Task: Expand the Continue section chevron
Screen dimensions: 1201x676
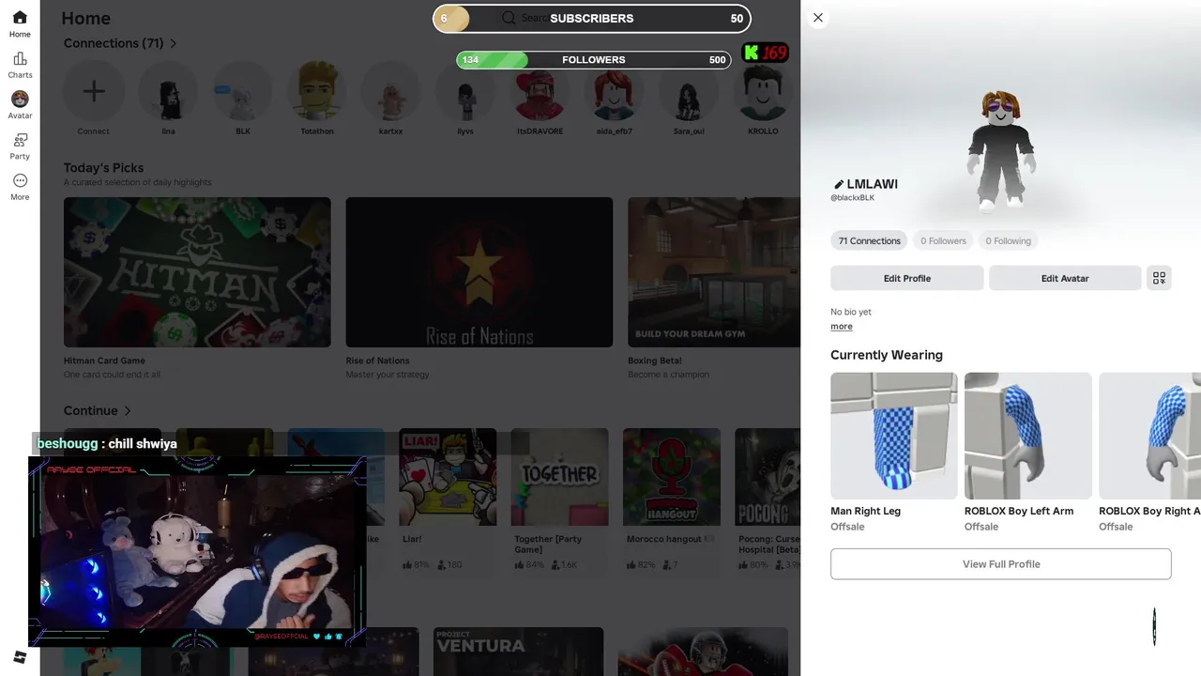Action: pyautogui.click(x=128, y=410)
